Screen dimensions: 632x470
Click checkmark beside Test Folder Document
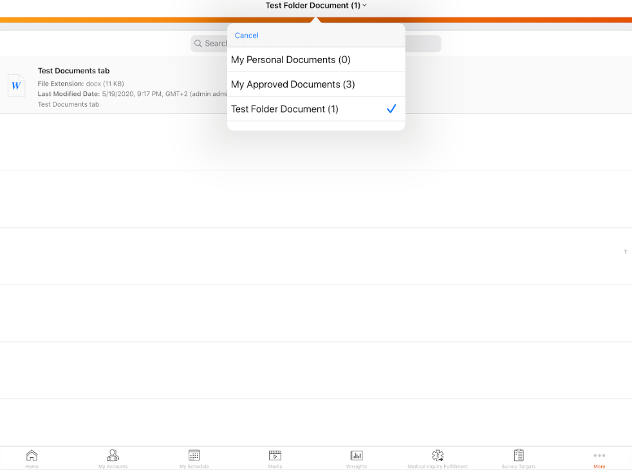[x=391, y=109]
